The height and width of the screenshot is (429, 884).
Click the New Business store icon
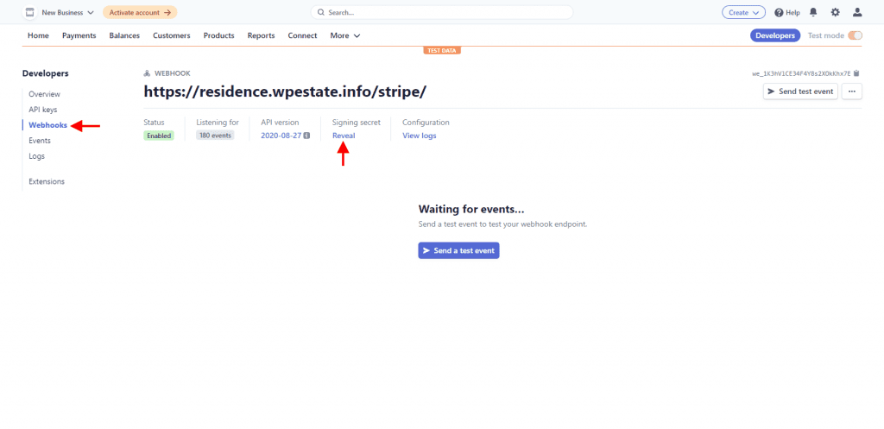[x=30, y=12]
